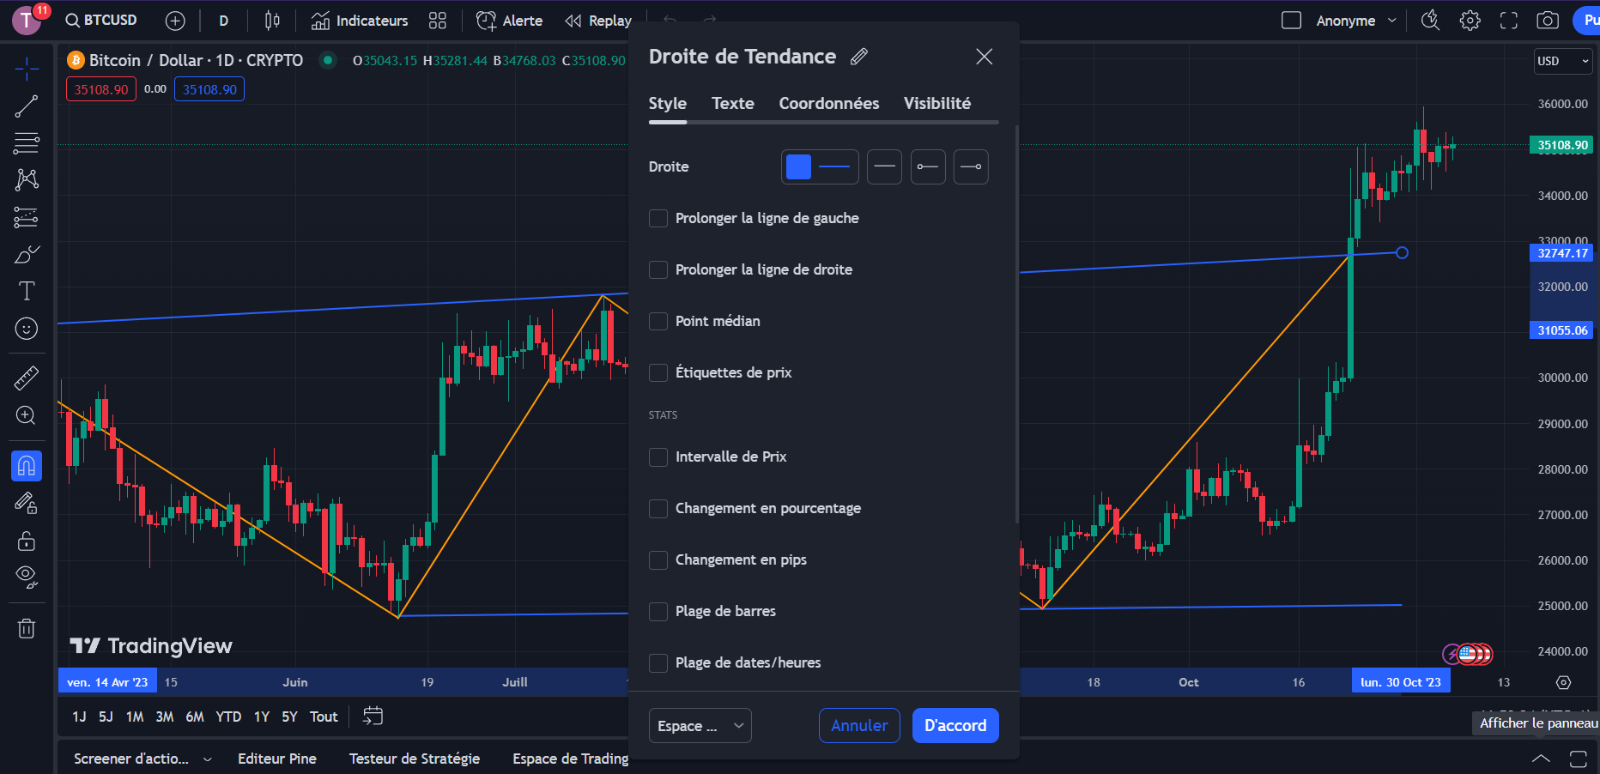Viewport: 1600px width, 774px height.
Task: Cancel the dialog via Annuler
Action: pyautogui.click(x=858, y=725)
